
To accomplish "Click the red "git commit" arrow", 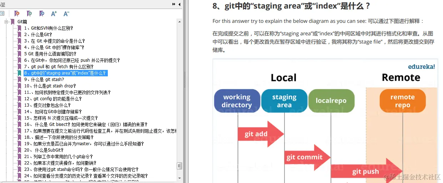I will coord(308,157).
